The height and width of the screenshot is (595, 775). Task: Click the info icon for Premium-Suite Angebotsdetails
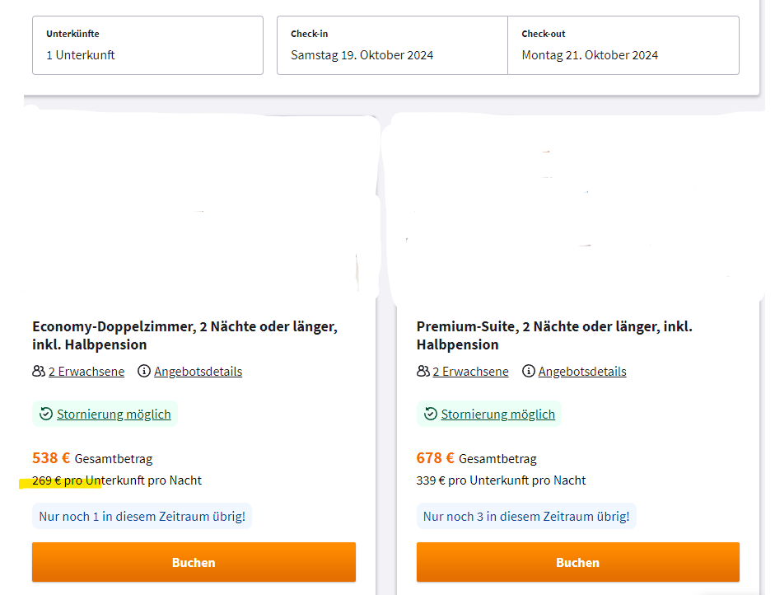tap(529, 371)
